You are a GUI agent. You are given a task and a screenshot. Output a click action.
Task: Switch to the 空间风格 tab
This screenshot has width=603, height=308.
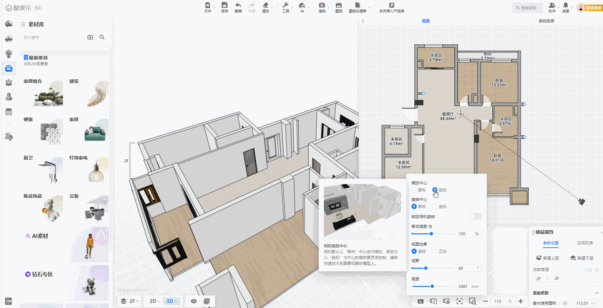coord(585,243)
